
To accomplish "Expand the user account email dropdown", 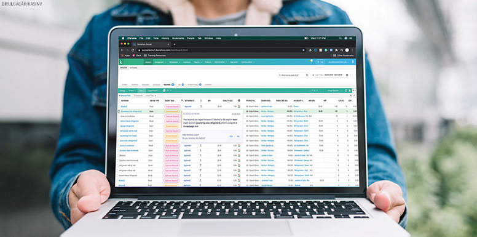I will point(339,62).
